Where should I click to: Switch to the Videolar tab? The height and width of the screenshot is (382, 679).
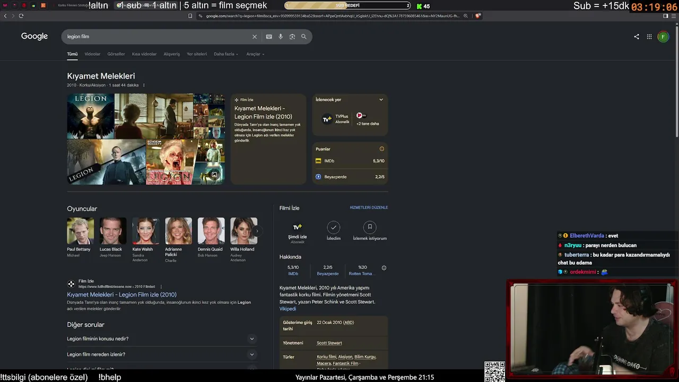(x=92, y=54)
